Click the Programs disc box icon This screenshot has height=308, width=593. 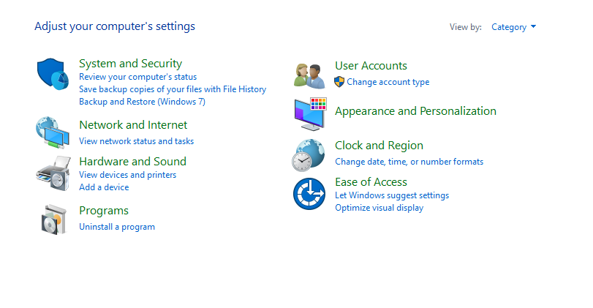pos(53,219)
